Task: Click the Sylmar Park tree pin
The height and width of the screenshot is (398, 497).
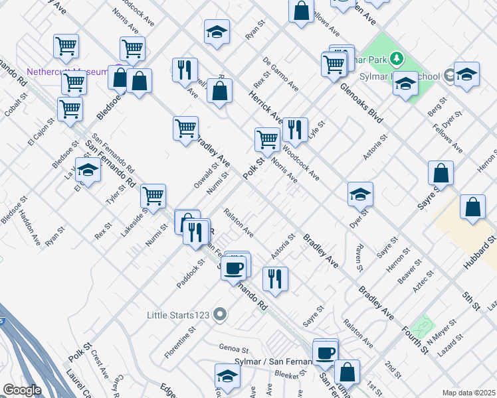Action: pos(397,59)
